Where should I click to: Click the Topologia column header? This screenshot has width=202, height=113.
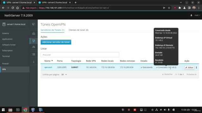76,61
